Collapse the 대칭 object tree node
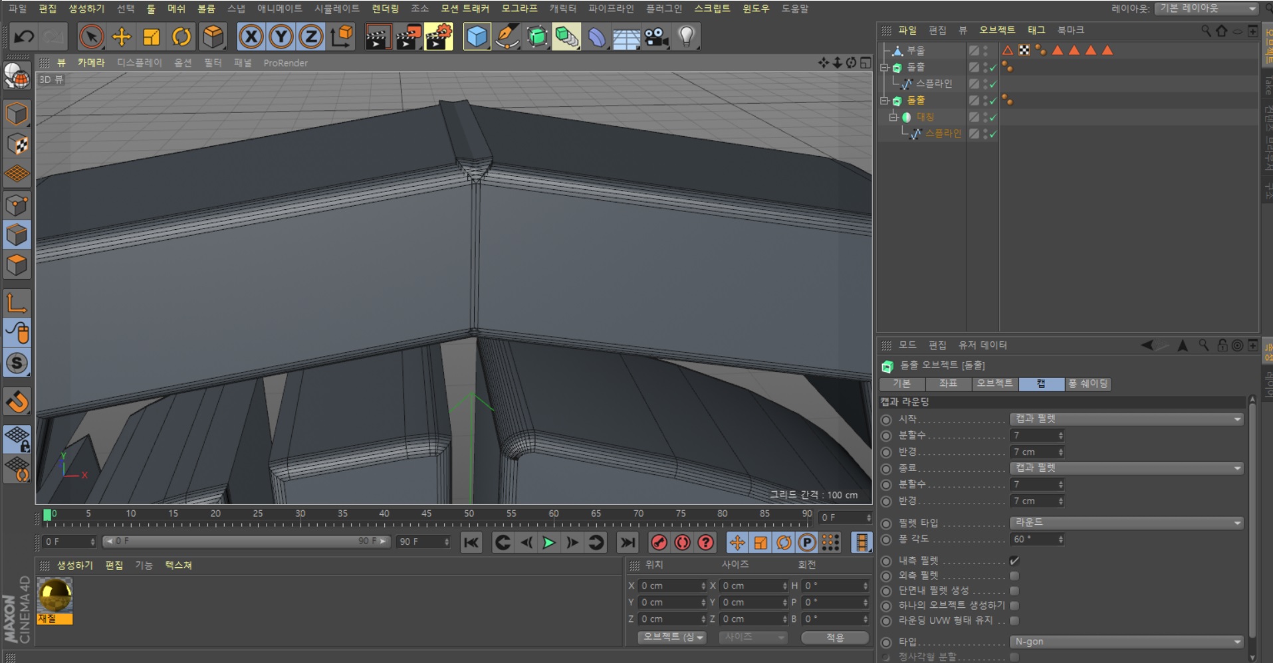The width and height of the screenshot is (1273, 663). pyautogui.click(x=893, y=117)
